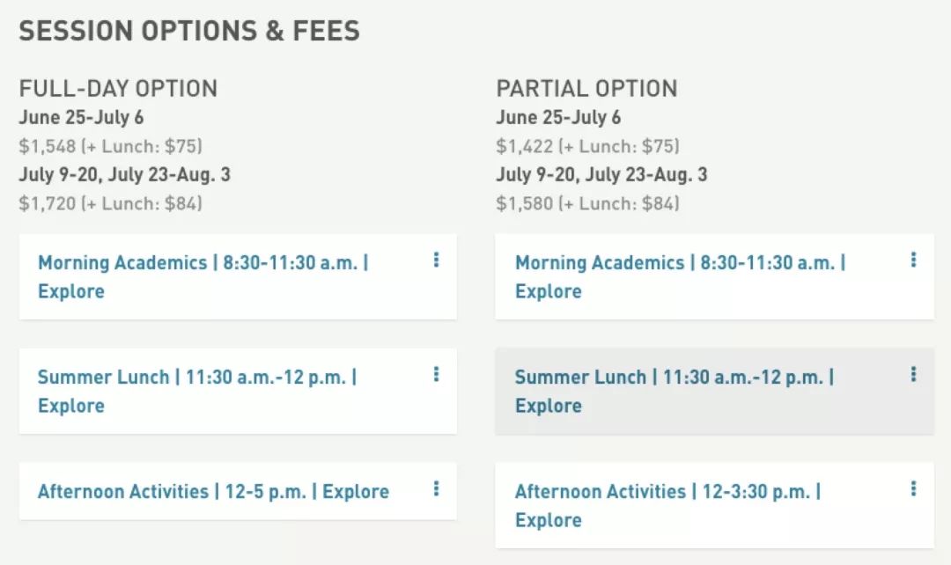Open the Afternoon Activities 12-5 p.m. Explore link
This screenshot has width=951, height=565.
[x=213, y=491]
